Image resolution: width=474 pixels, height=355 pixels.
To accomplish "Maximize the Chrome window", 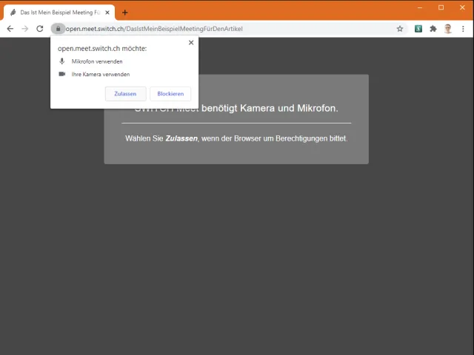I will coord(441,7).
